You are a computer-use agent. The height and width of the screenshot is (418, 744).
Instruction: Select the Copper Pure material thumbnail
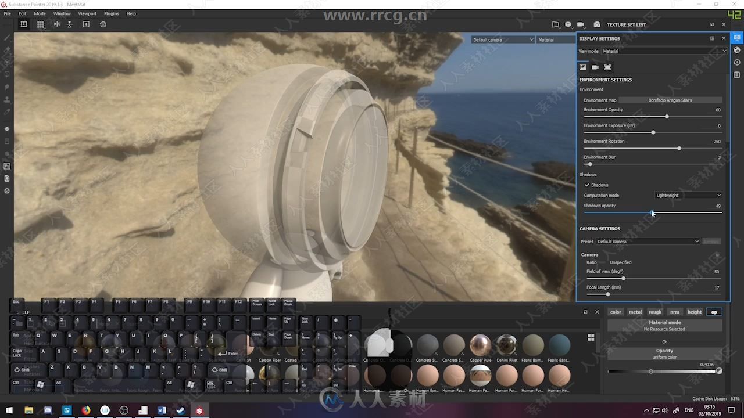tap(480, 345)
